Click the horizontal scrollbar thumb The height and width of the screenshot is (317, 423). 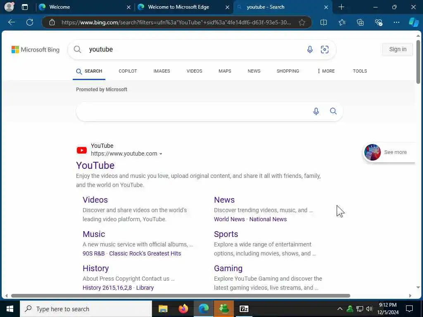[181, 296]
